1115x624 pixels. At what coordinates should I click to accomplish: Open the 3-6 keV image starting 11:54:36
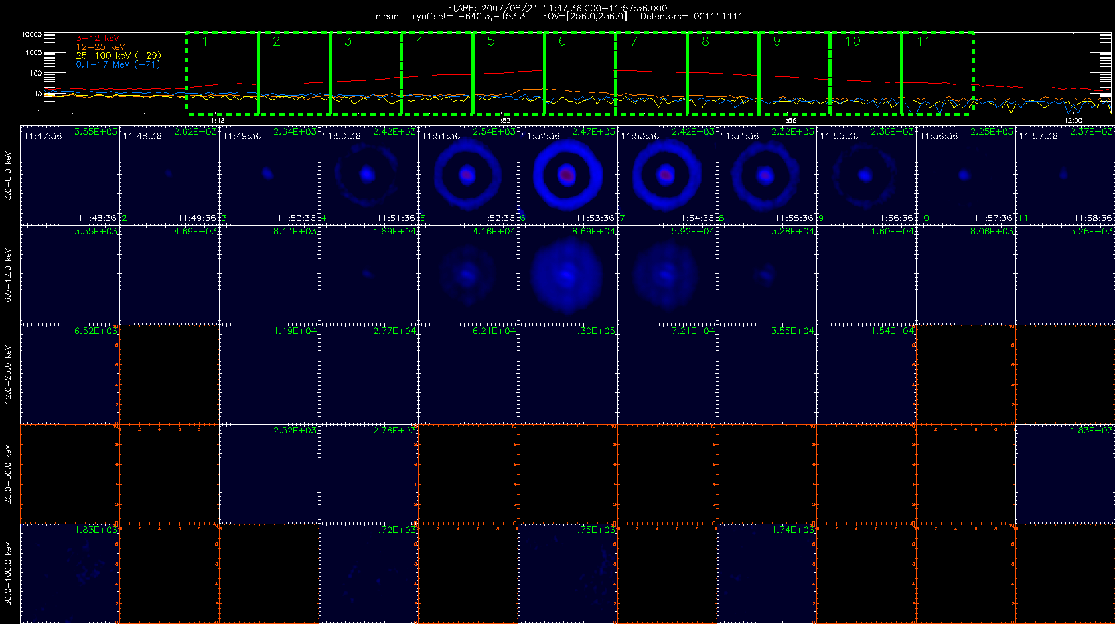point(767,175)
